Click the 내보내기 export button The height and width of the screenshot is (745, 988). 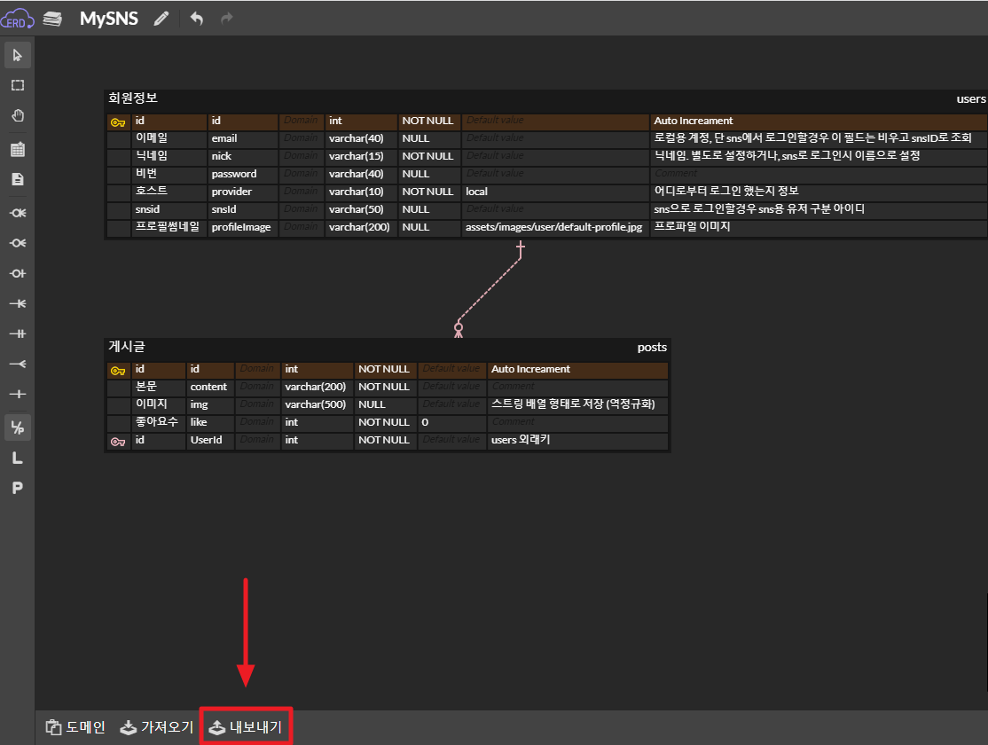click(x=246, y=727)
